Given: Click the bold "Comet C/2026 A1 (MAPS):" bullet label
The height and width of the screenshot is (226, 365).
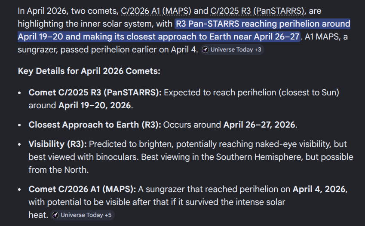Looking at the screenshot, I should (x=82, y=189).
